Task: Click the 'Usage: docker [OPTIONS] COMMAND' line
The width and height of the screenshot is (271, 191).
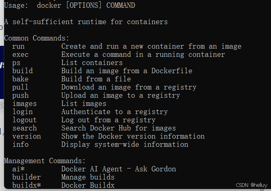Action: (70, 5)
